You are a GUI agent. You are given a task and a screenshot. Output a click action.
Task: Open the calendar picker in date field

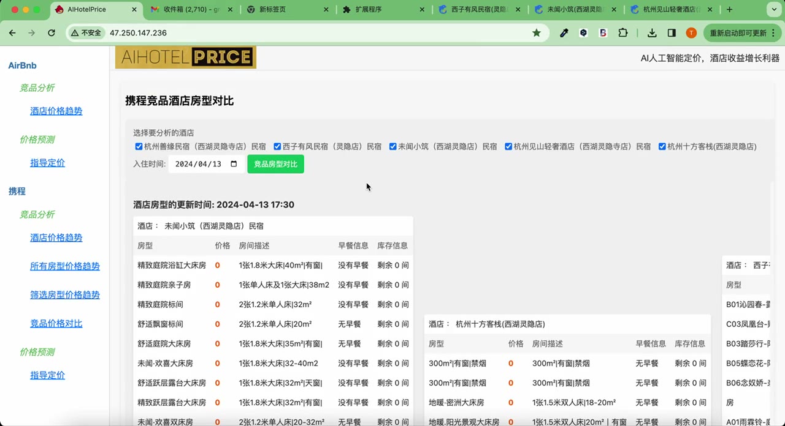click(234, 164)
